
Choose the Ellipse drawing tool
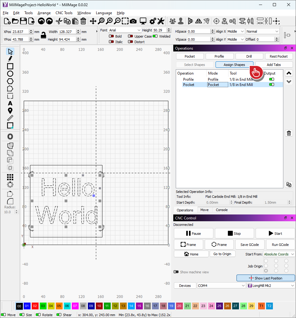pyautogui.click(x=10, y=74)
